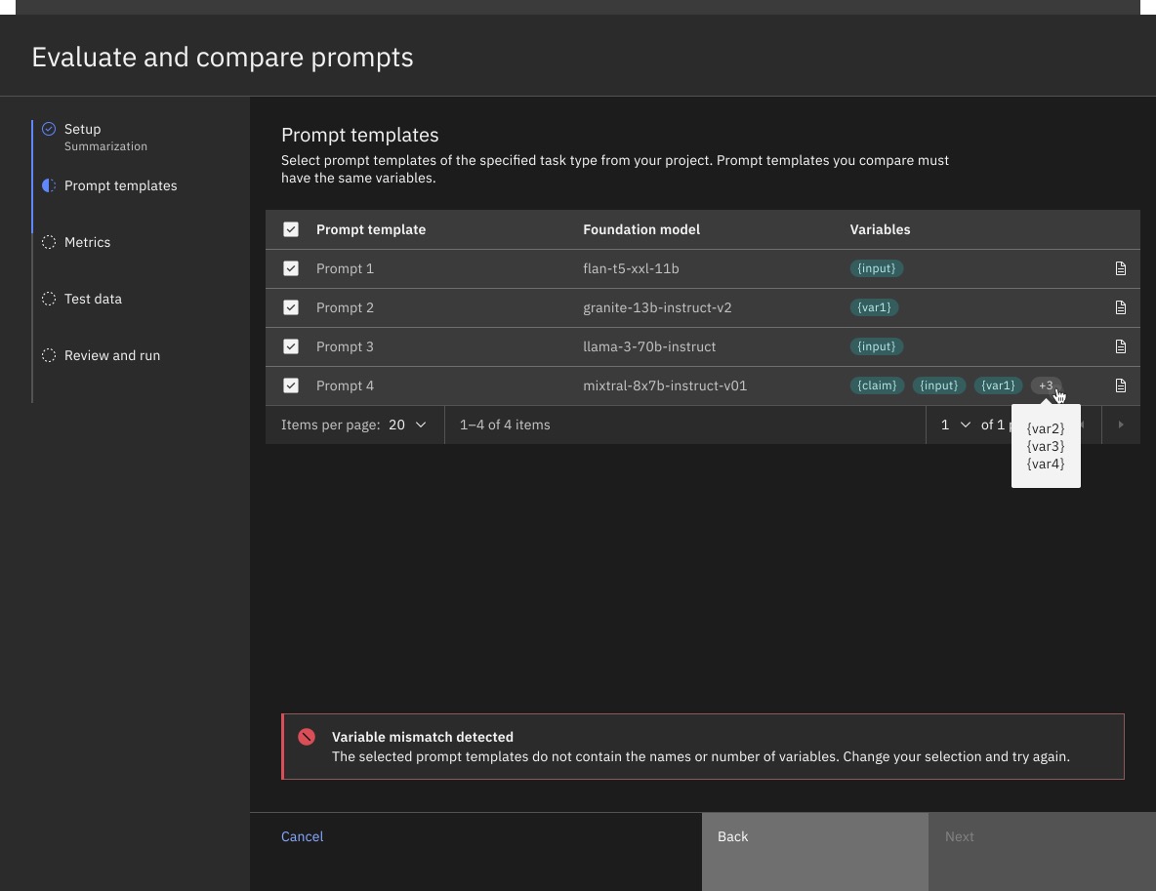Select the Metrics step
The width and height of the screenshot is (1156, 891).
87,242
